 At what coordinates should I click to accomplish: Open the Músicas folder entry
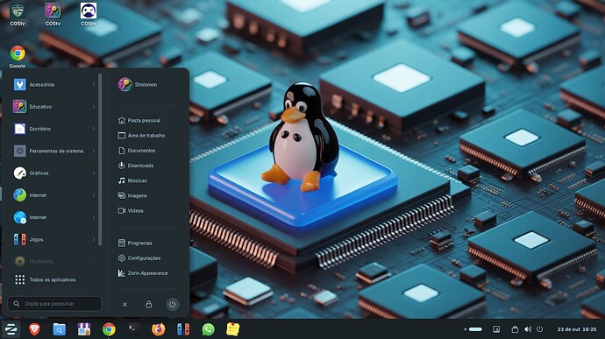pyautogui.click(x=132, y=180)
